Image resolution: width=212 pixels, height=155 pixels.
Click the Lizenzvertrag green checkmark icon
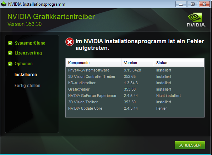(10, 53)
